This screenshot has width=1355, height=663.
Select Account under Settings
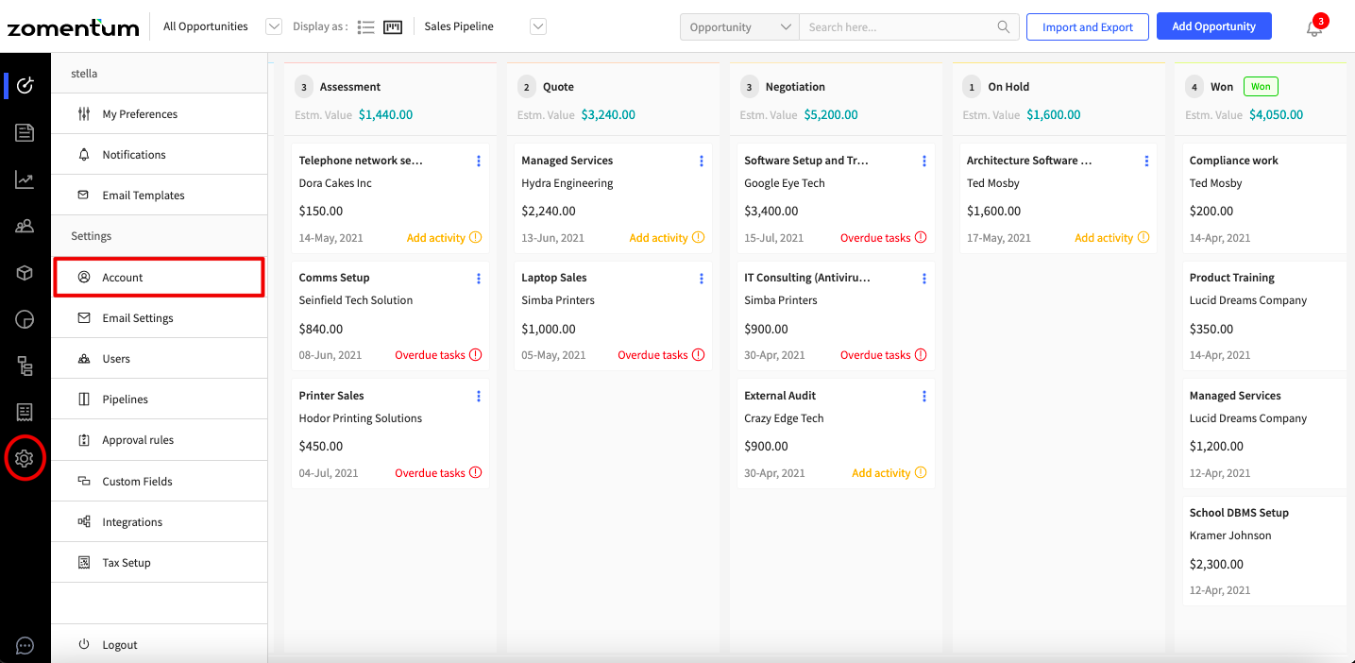(159, 278)
